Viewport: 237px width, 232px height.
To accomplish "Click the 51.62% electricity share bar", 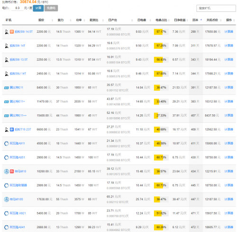I will (x=161, y=213).
